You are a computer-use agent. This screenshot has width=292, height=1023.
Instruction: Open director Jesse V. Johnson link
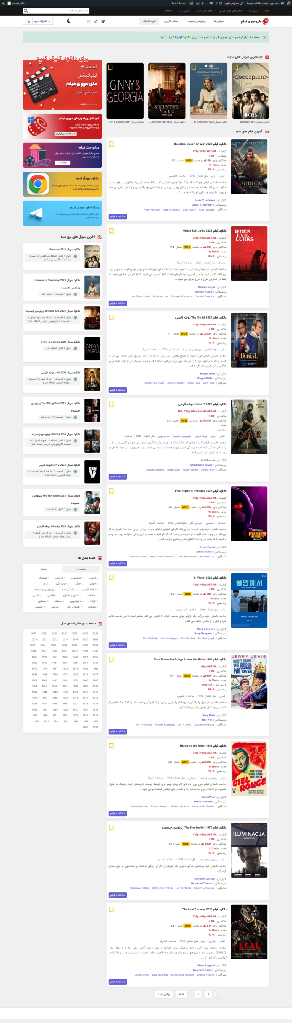[205, 200]
